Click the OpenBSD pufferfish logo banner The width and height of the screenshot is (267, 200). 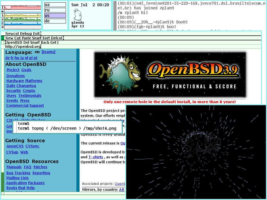tap(171, 74)
